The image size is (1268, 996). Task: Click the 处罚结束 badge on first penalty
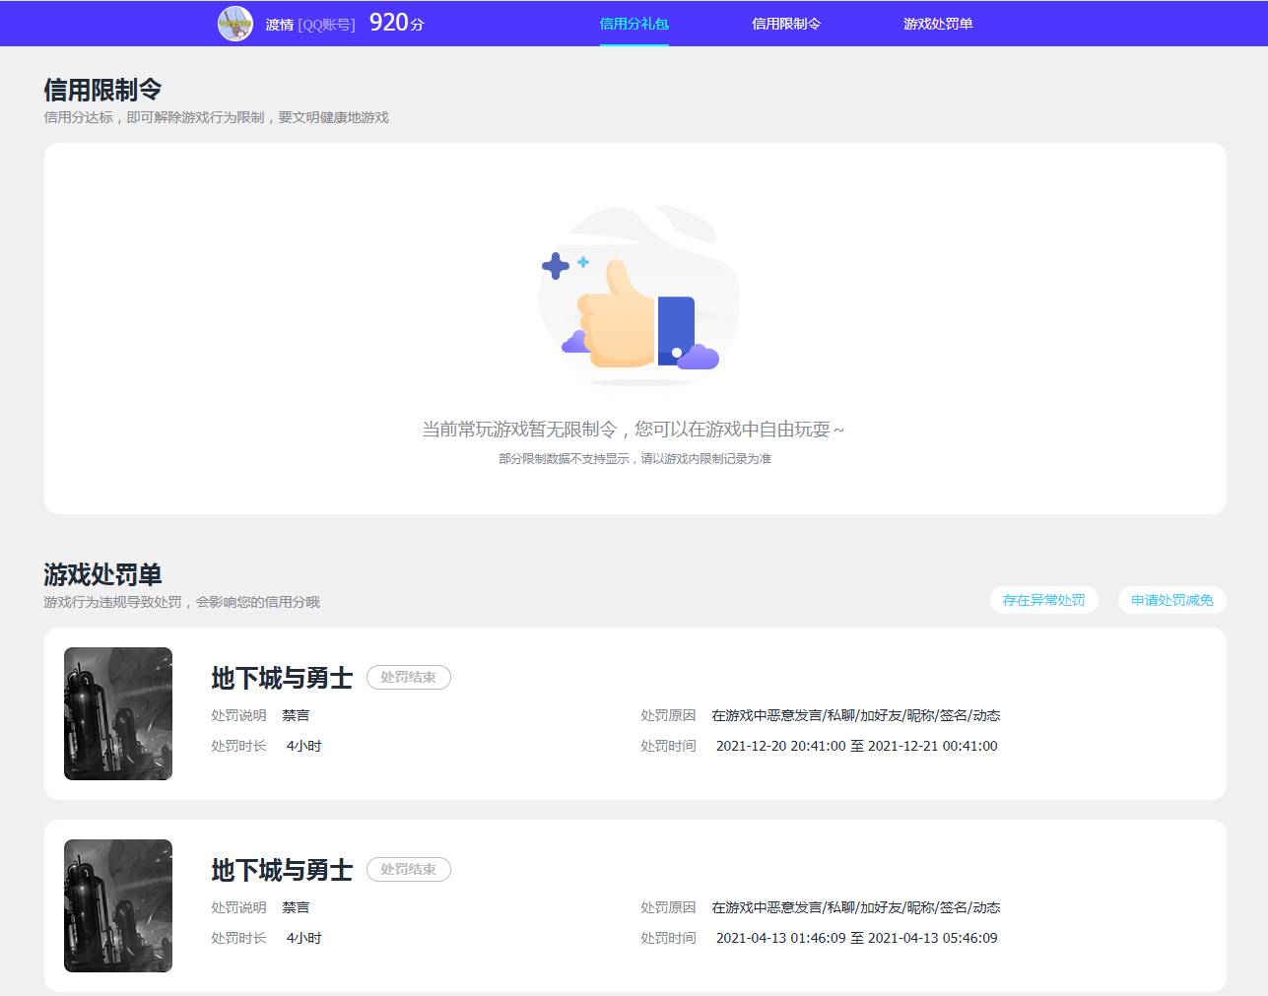(x=409, y=677)
